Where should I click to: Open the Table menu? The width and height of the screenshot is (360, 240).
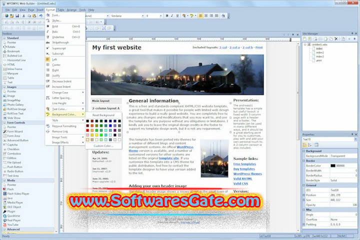click(60, 10)
